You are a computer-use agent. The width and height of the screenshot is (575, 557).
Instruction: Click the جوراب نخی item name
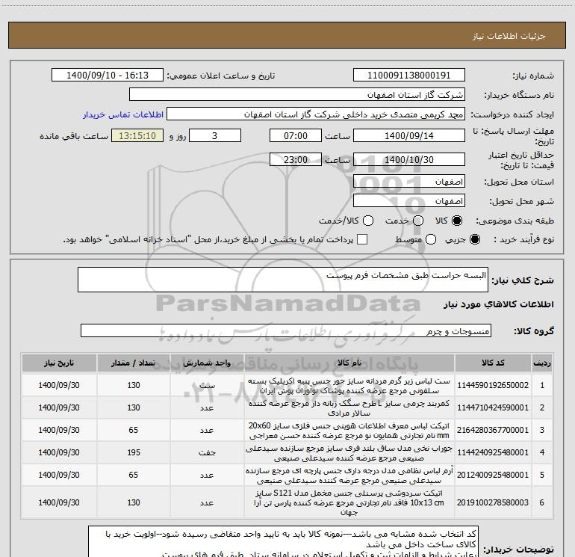point(349,453)
